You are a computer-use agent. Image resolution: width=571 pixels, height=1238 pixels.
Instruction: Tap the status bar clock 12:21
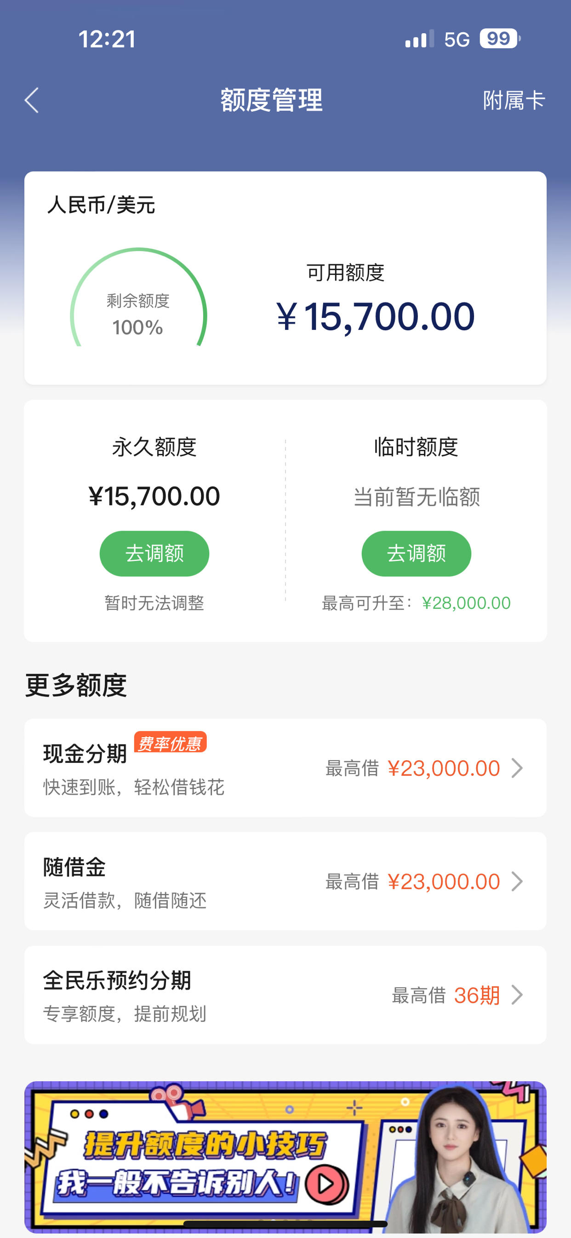(x=107, y=39)
